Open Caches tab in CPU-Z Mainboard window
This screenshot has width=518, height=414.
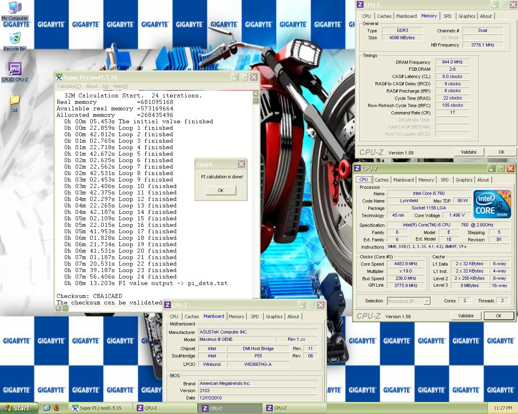(x=192, y=317)
